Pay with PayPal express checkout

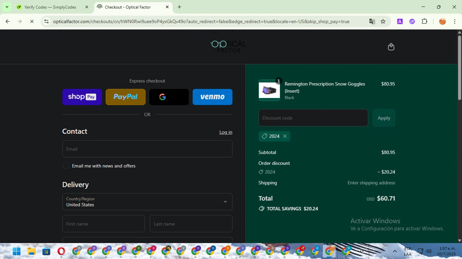point(125,97)
